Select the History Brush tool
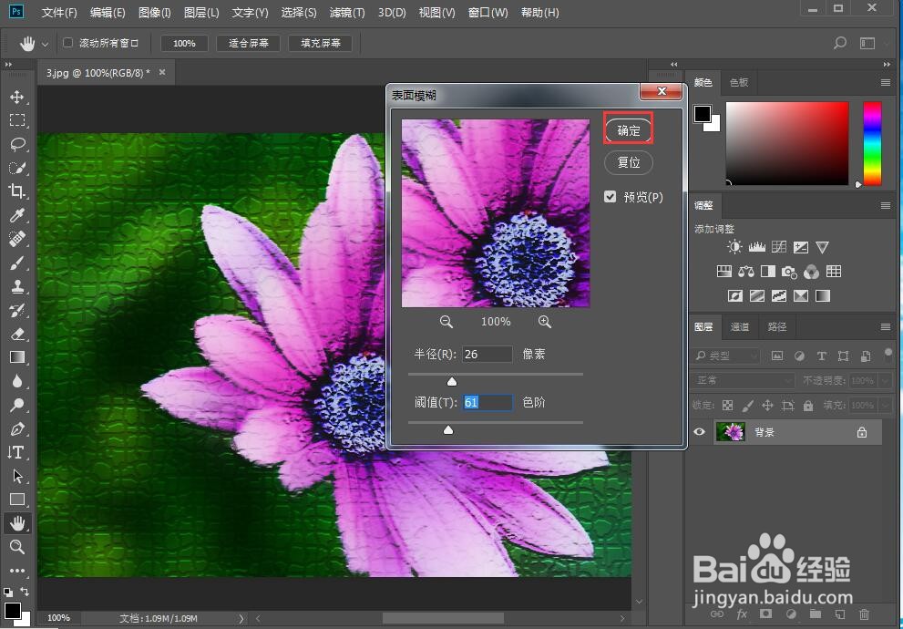The image size is (903, 629). [17, 310]
